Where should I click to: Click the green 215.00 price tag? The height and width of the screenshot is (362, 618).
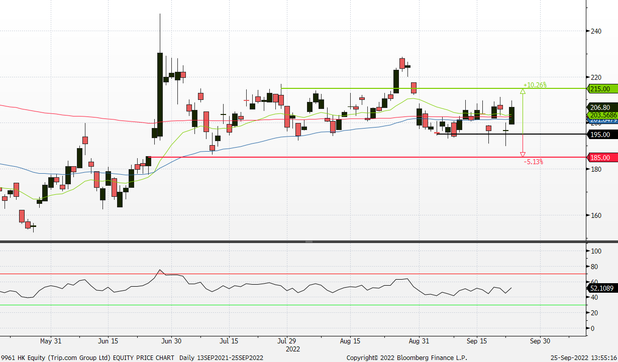click(602, 89)
